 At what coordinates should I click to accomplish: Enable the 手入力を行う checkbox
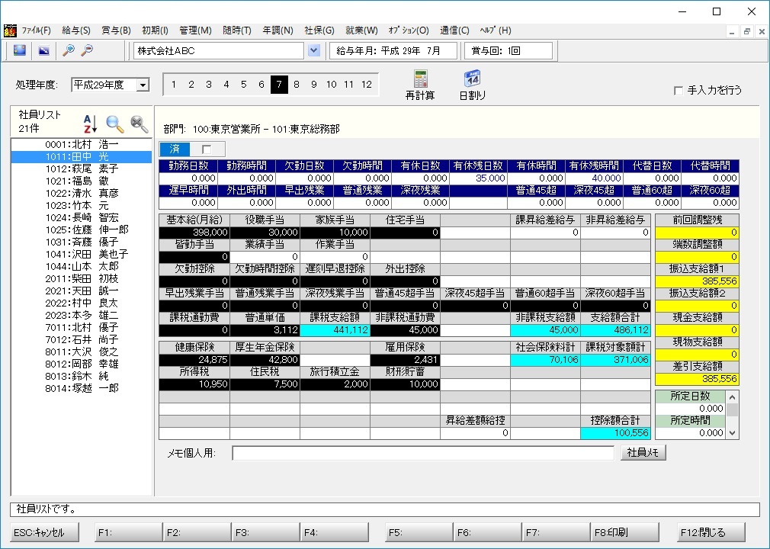(x=679, y=90)
